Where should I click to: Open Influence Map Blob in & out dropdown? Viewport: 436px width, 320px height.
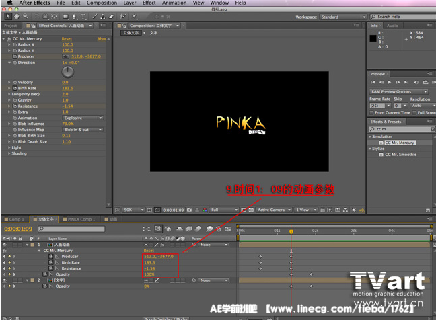pos(83,130)
